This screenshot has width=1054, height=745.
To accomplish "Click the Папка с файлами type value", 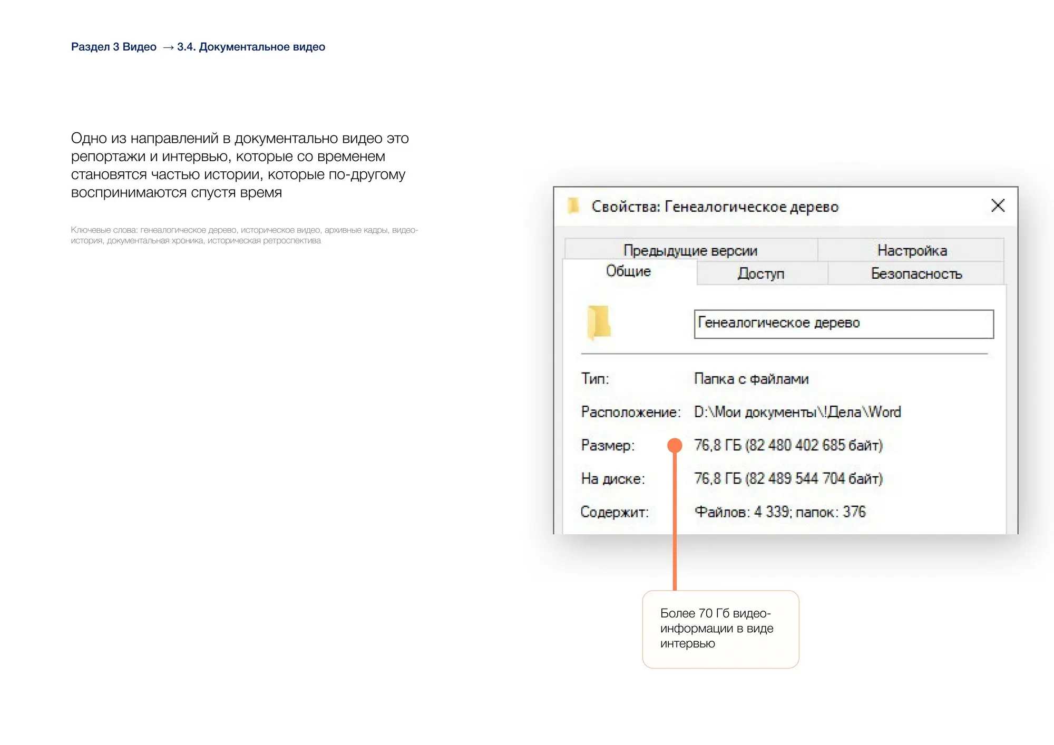I will click(x=751, y=379).
